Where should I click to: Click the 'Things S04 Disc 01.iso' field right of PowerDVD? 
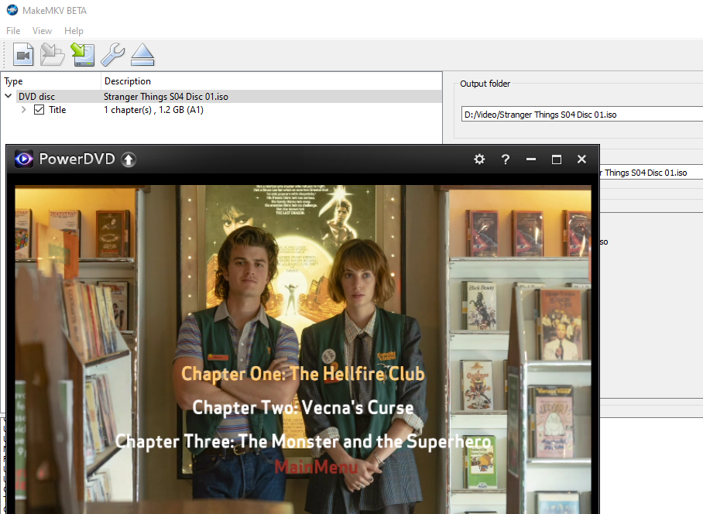[x=651, y=173]
